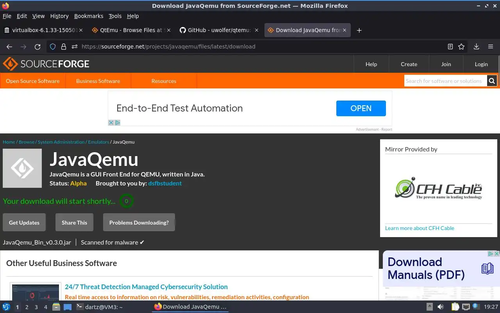Open the permissions icon beside the padlock

click(75, 47)
